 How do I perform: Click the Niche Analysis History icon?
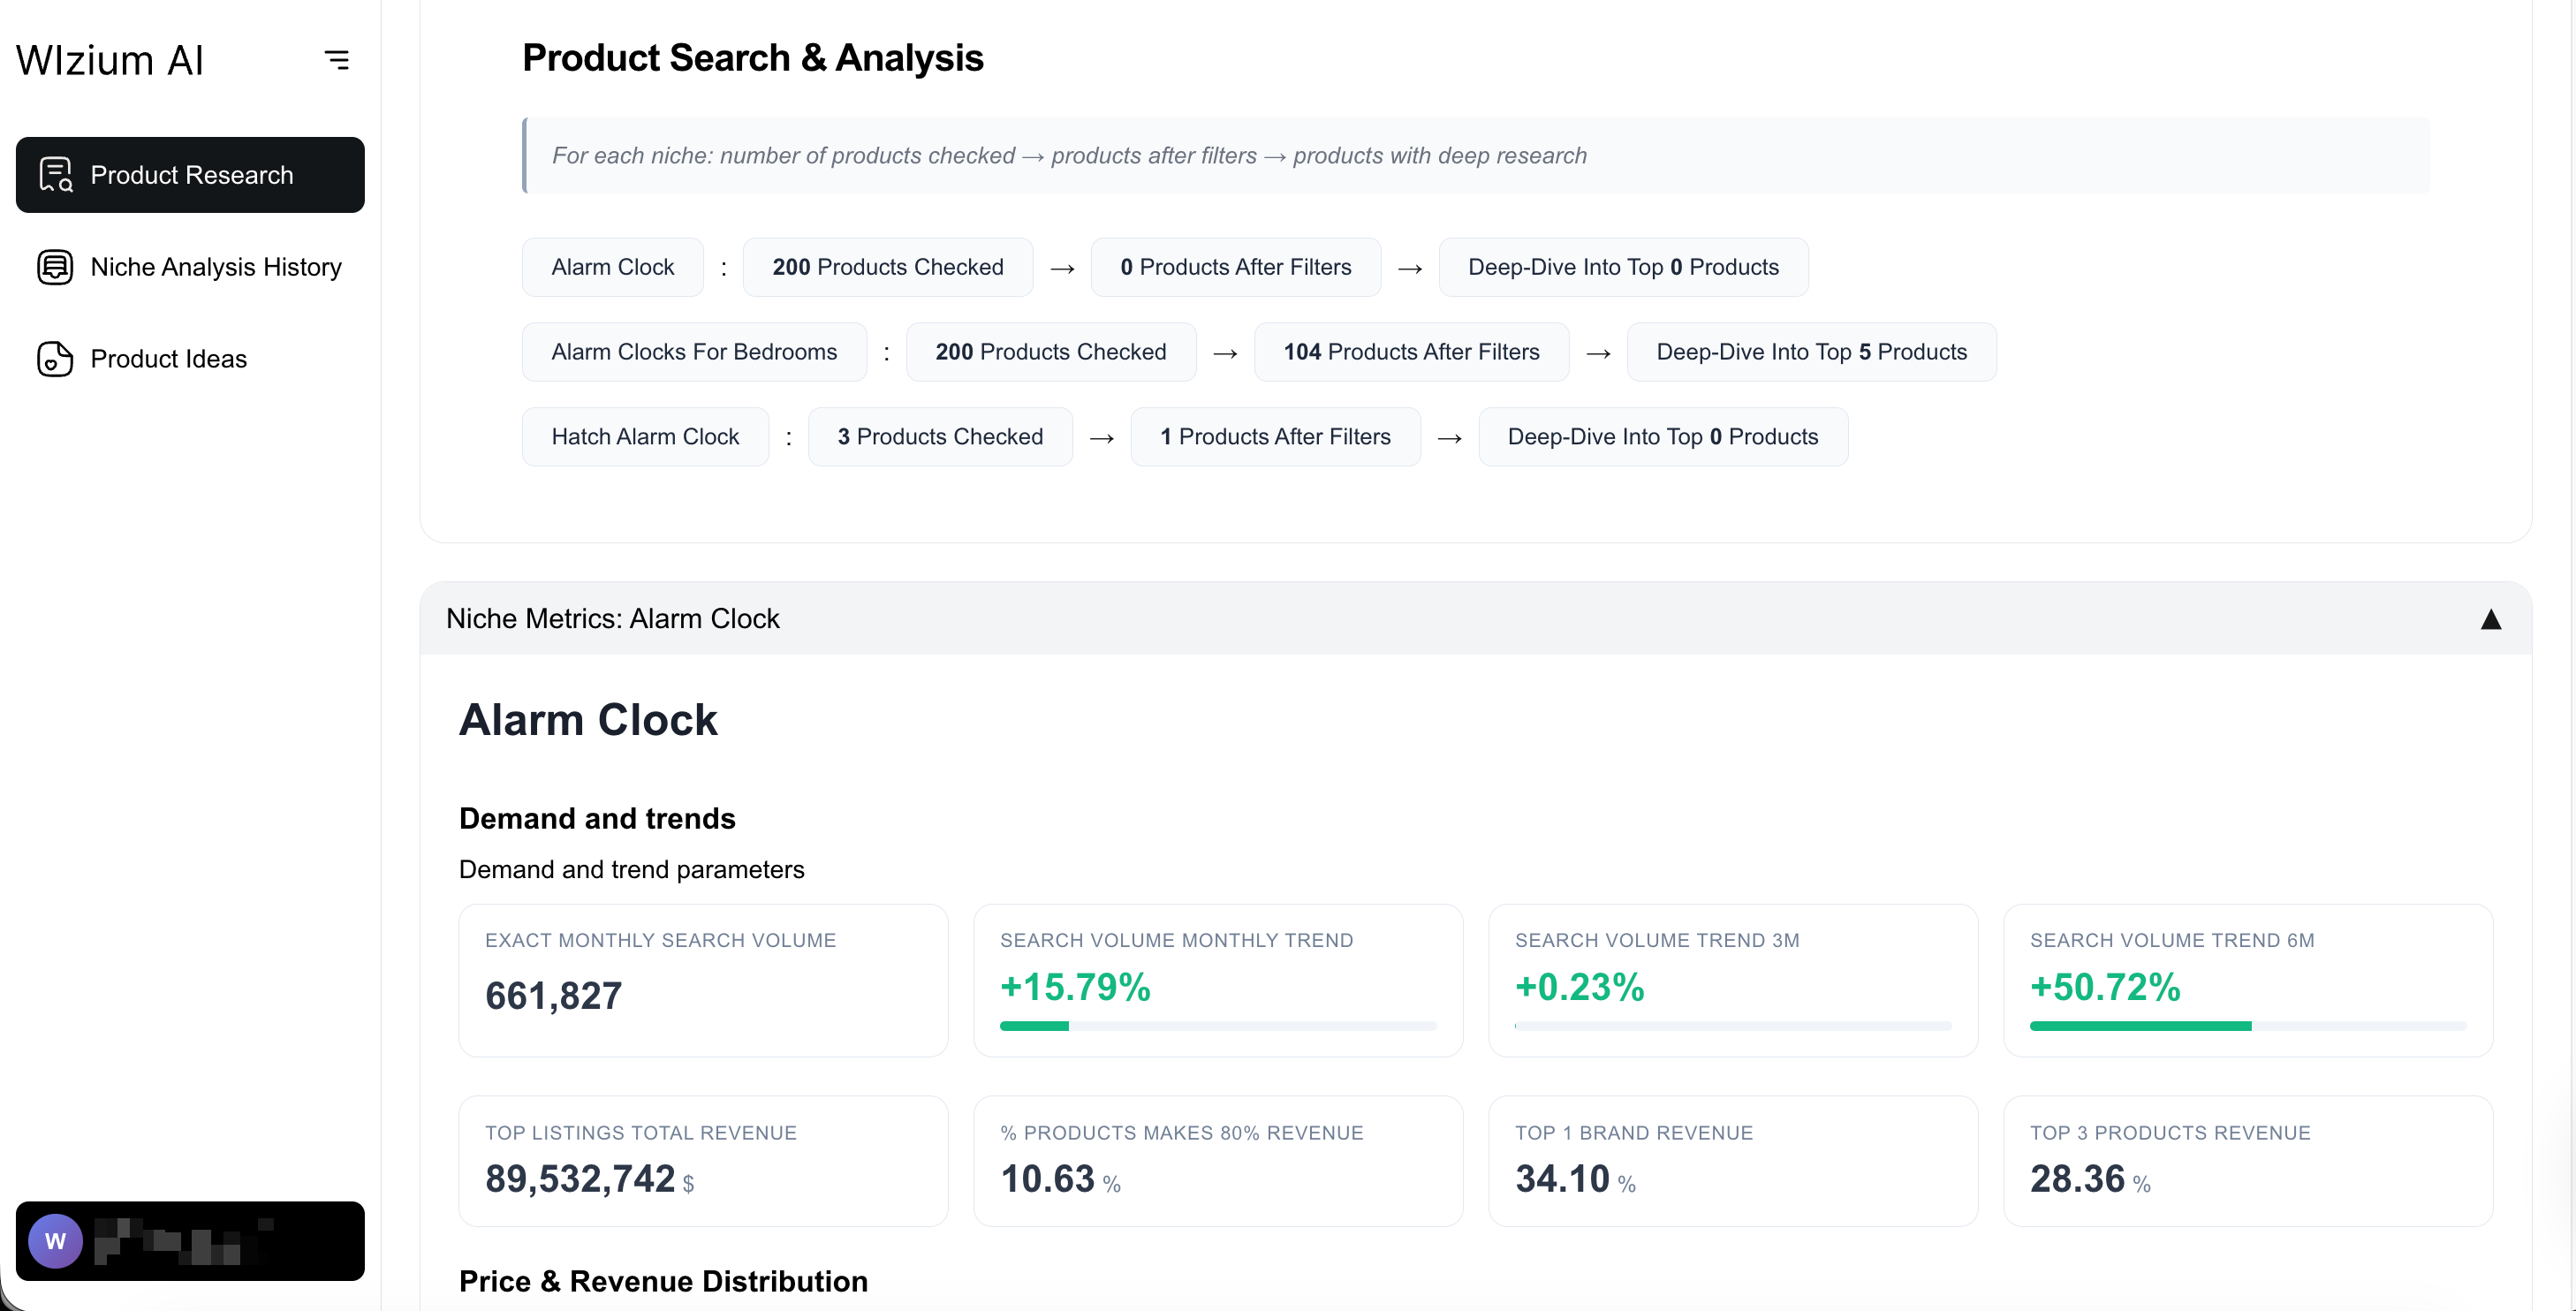tap(55, 267)
